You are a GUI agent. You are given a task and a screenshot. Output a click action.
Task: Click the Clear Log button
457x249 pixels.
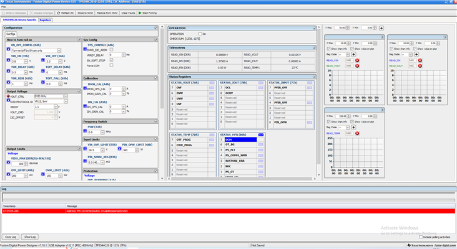[x=30, y=237]
